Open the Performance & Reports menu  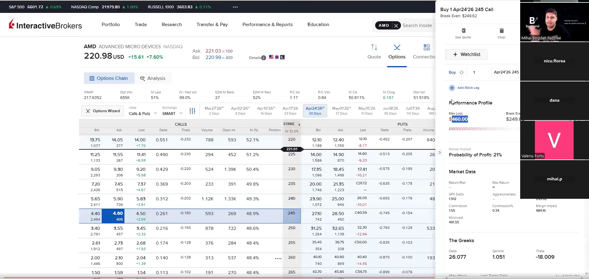pos(267,25)
